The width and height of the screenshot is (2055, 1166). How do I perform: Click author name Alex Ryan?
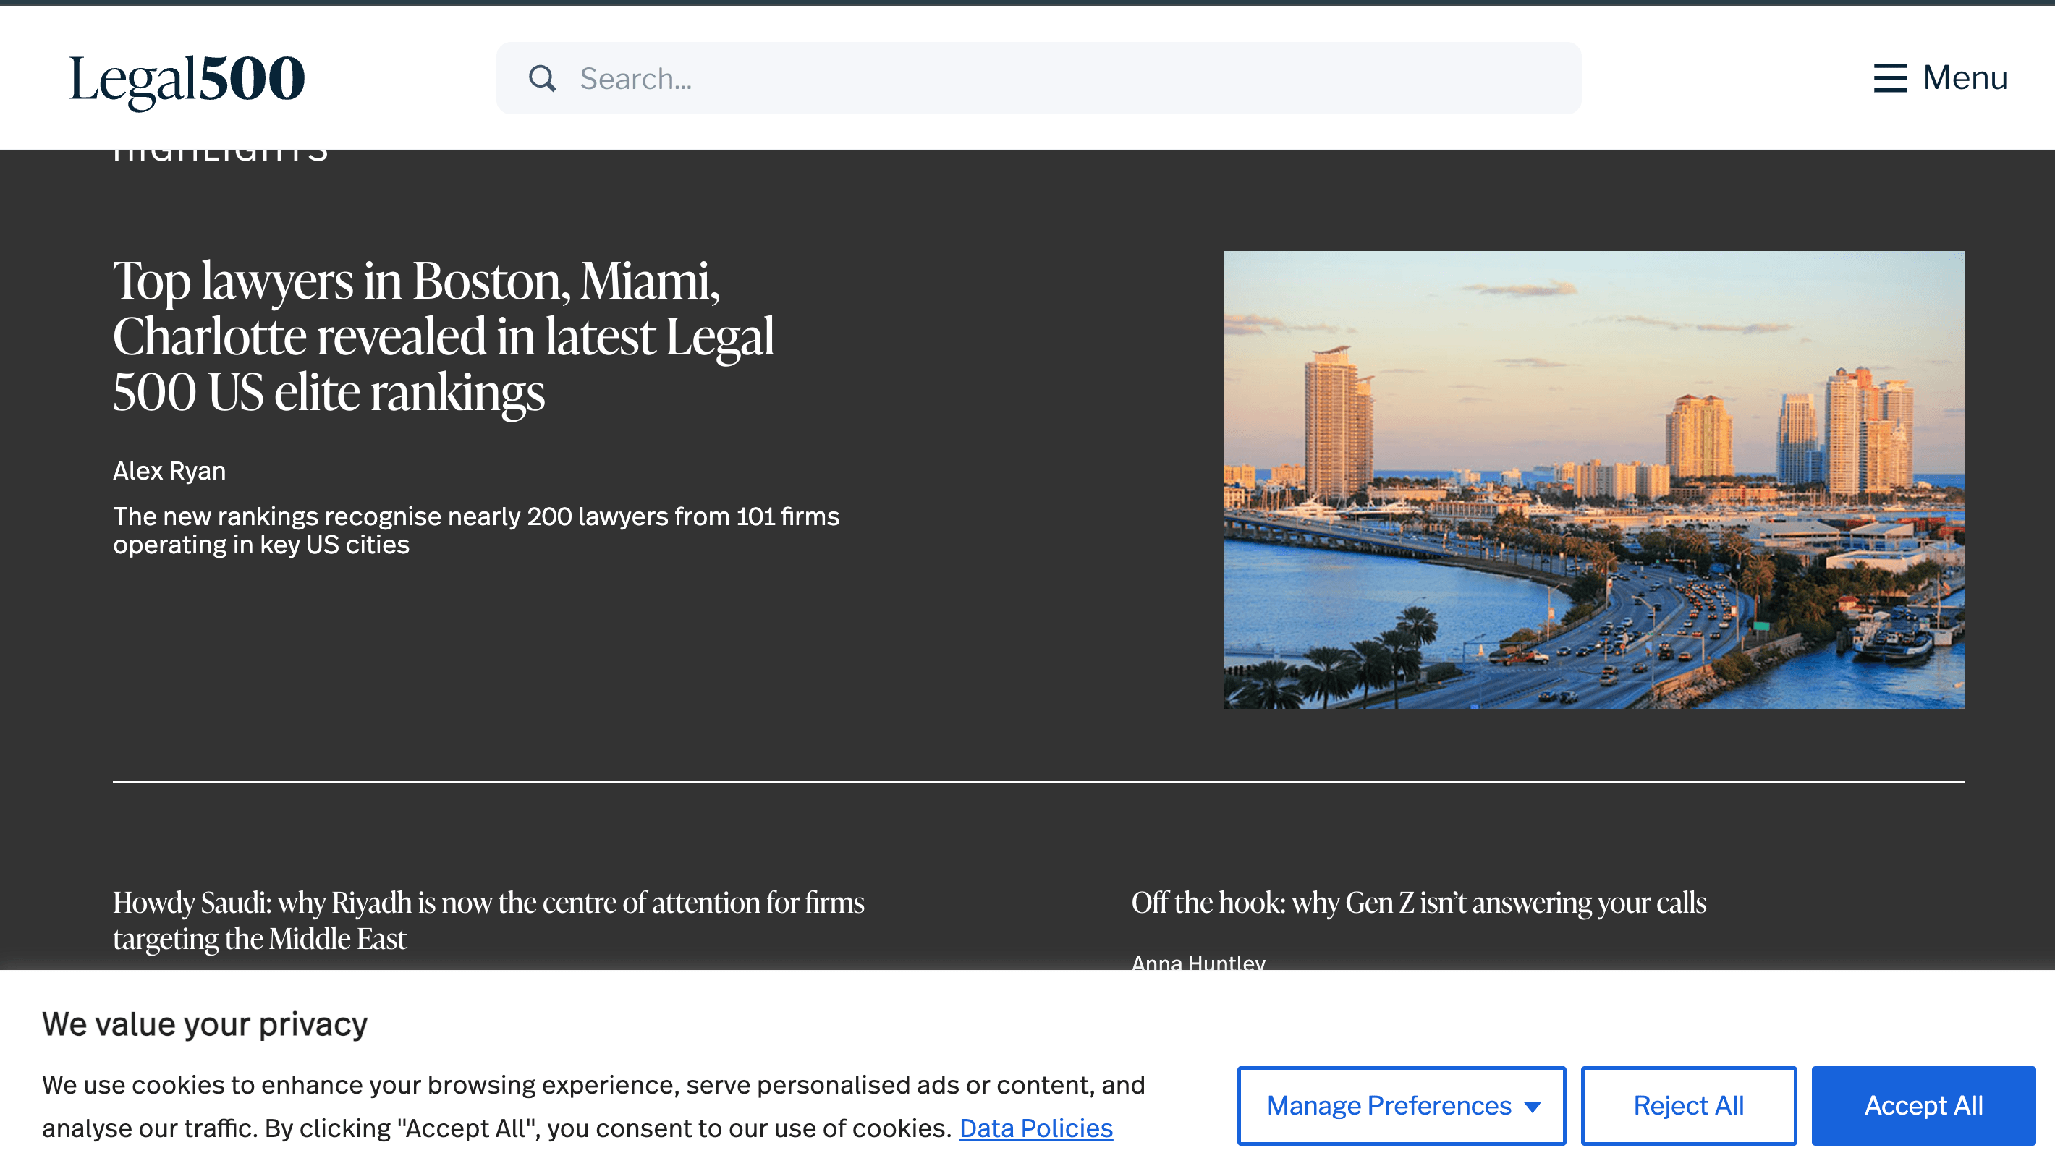click(x=169, y=471)
